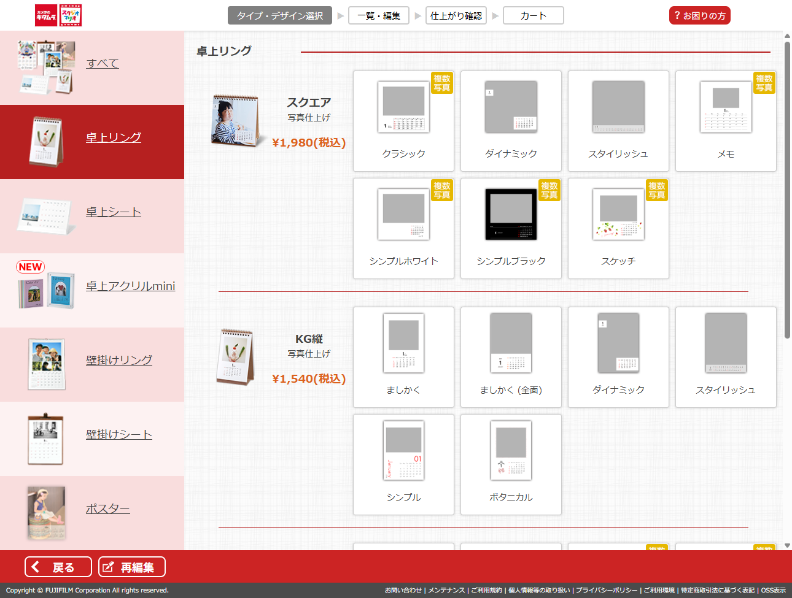Click the スクエア calendar product image
Image resolution: width=792 pixels, height=598 pixels.
click(x=235, y=121)
